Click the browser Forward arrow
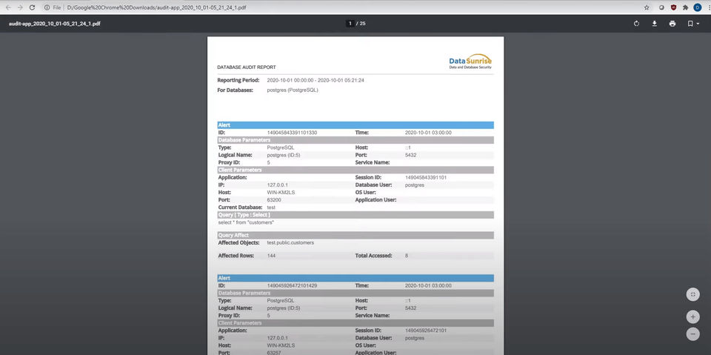The width and height of the screenshot is (711, 355). point(20,7)
